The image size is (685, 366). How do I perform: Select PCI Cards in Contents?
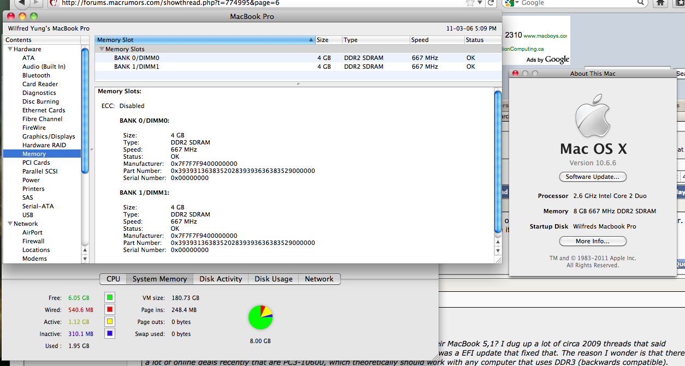tap(36, 163)
